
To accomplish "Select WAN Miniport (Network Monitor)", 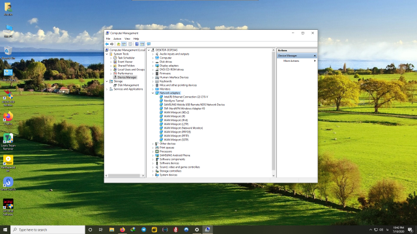I will click(183, 128).
